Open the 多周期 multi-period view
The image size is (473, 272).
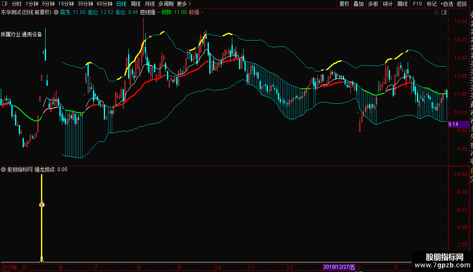coord(166,4)
